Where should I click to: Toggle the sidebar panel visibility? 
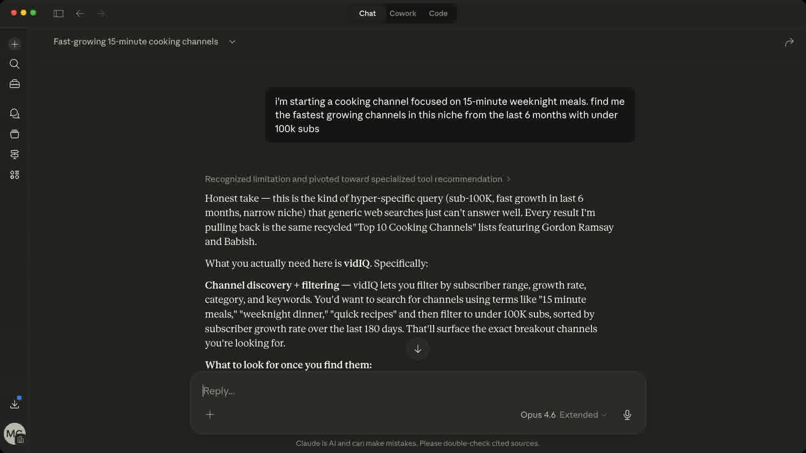pyautogui.click(x=58, y=13)
